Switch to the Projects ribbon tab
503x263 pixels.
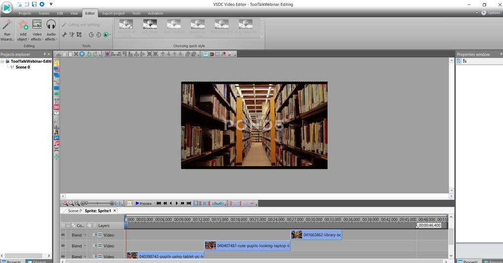point(25,13)
